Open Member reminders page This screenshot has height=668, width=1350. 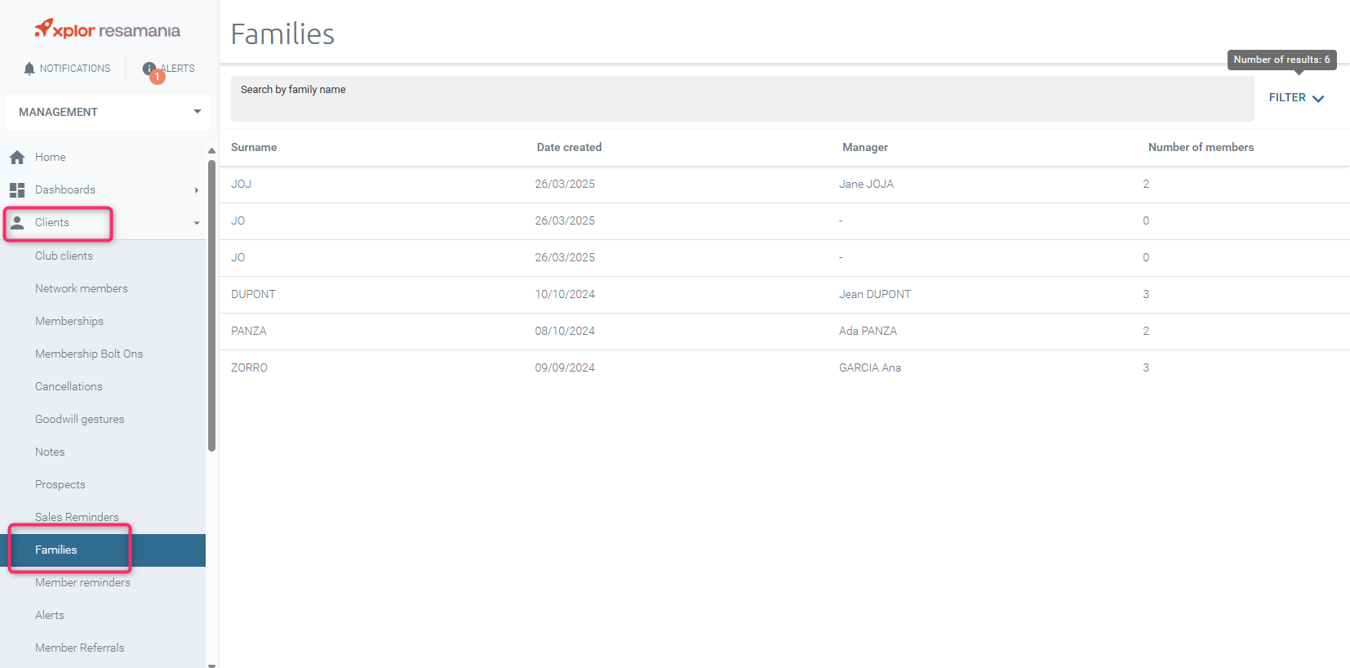pos(82,582)
